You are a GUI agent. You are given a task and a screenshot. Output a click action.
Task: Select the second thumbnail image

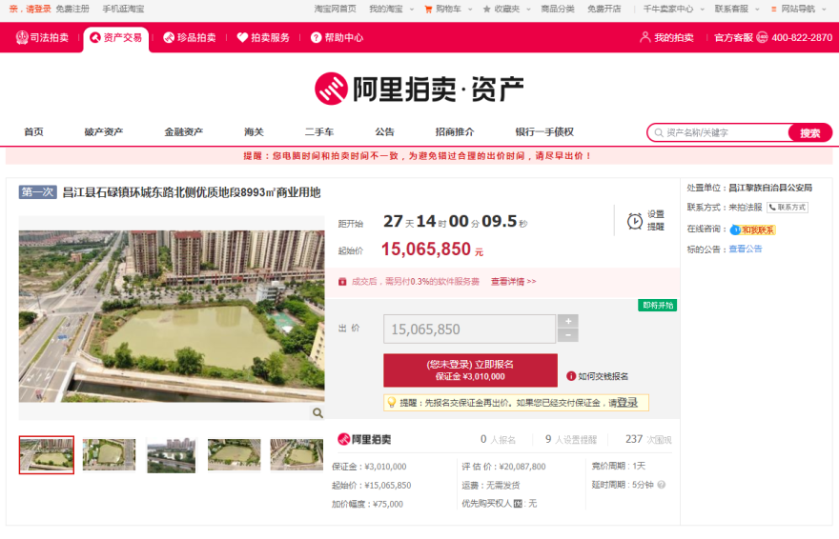coord(109,455)
